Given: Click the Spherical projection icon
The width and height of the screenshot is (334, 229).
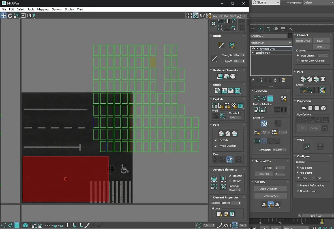Looking at the screenshot, I should (317, 108).
